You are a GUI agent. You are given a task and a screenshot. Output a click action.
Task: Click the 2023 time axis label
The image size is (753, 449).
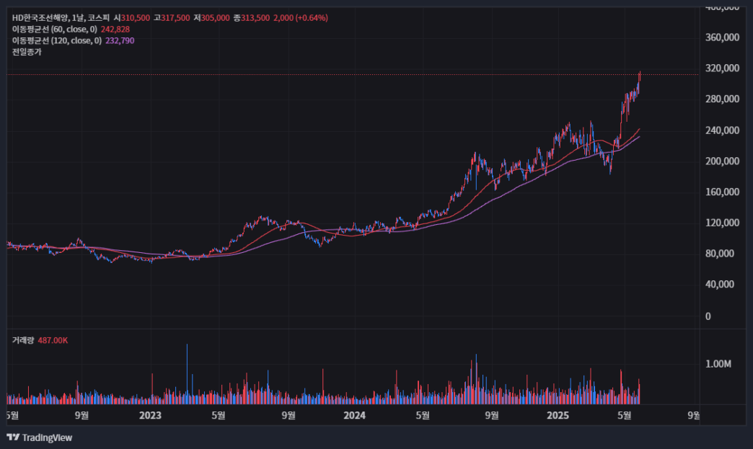coord(150,415)
